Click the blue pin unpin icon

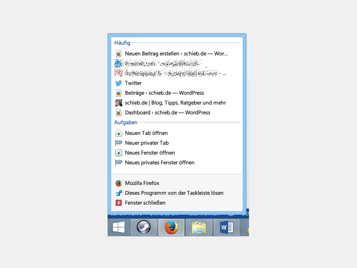pyautogui.click(x=119, y=193)
